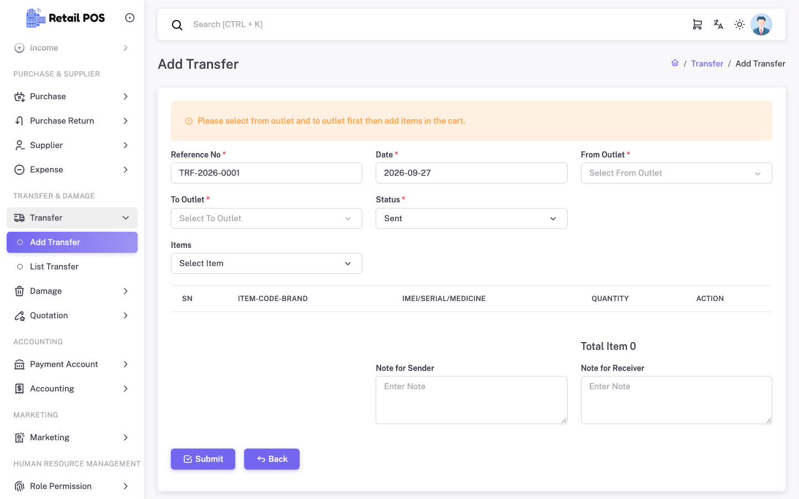This screenshot has width=799, height=499.
Task: Click the Reference No input field
Action: click(266, 173)
